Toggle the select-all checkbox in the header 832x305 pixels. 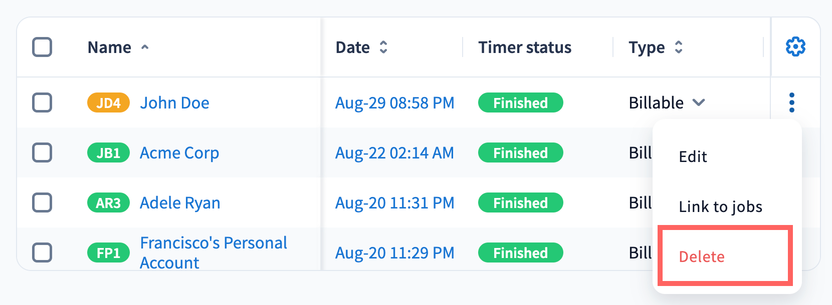coord(42,47)
